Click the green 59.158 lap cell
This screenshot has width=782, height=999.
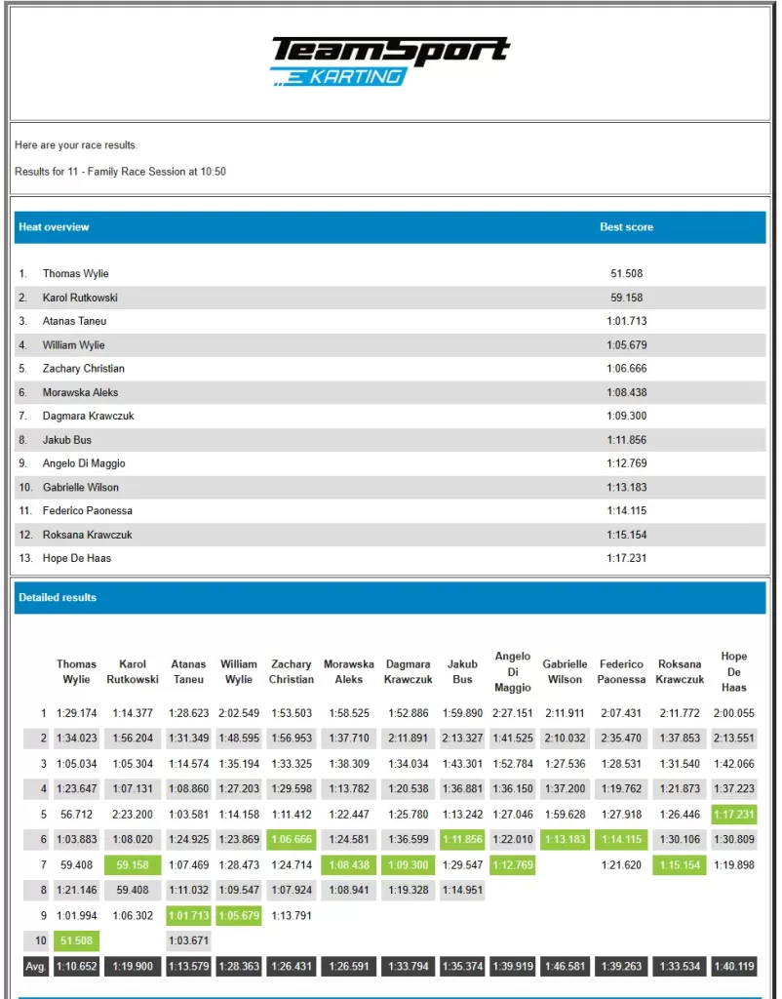click(x=133, y=864)
